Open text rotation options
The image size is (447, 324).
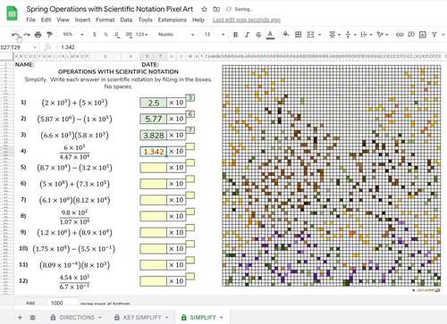pyautogui.click(x=382, y=35)
